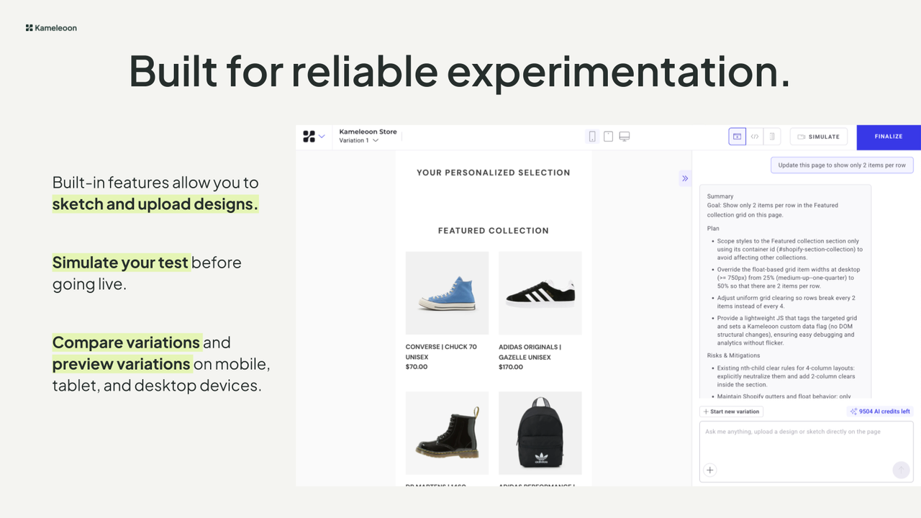Open the Adidas black backpack image

click(540, 433)
